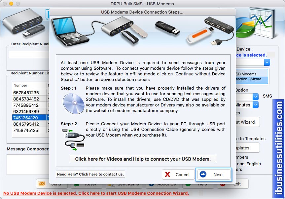Click the silver USB hub image in banner
Viewport: 285px width, 199px height.
tap(118, 26)
